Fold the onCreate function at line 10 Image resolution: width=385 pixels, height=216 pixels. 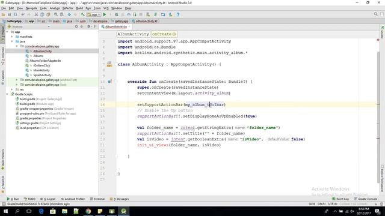(117, 82)
